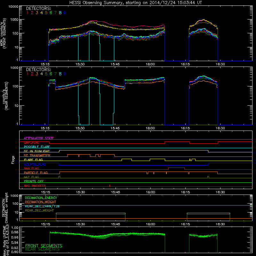
Task: Select olive detector 5 in rear segments legend
Action: click(46, 74)
